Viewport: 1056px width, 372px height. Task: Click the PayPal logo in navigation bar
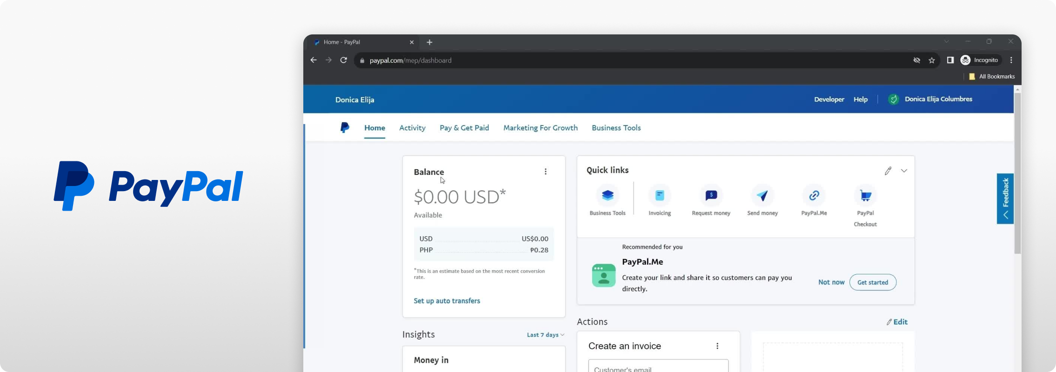point(345,127)
